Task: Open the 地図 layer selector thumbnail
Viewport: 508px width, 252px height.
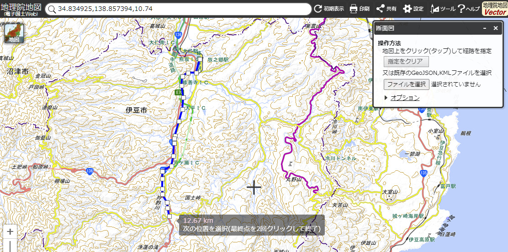Action: (14, 32)
